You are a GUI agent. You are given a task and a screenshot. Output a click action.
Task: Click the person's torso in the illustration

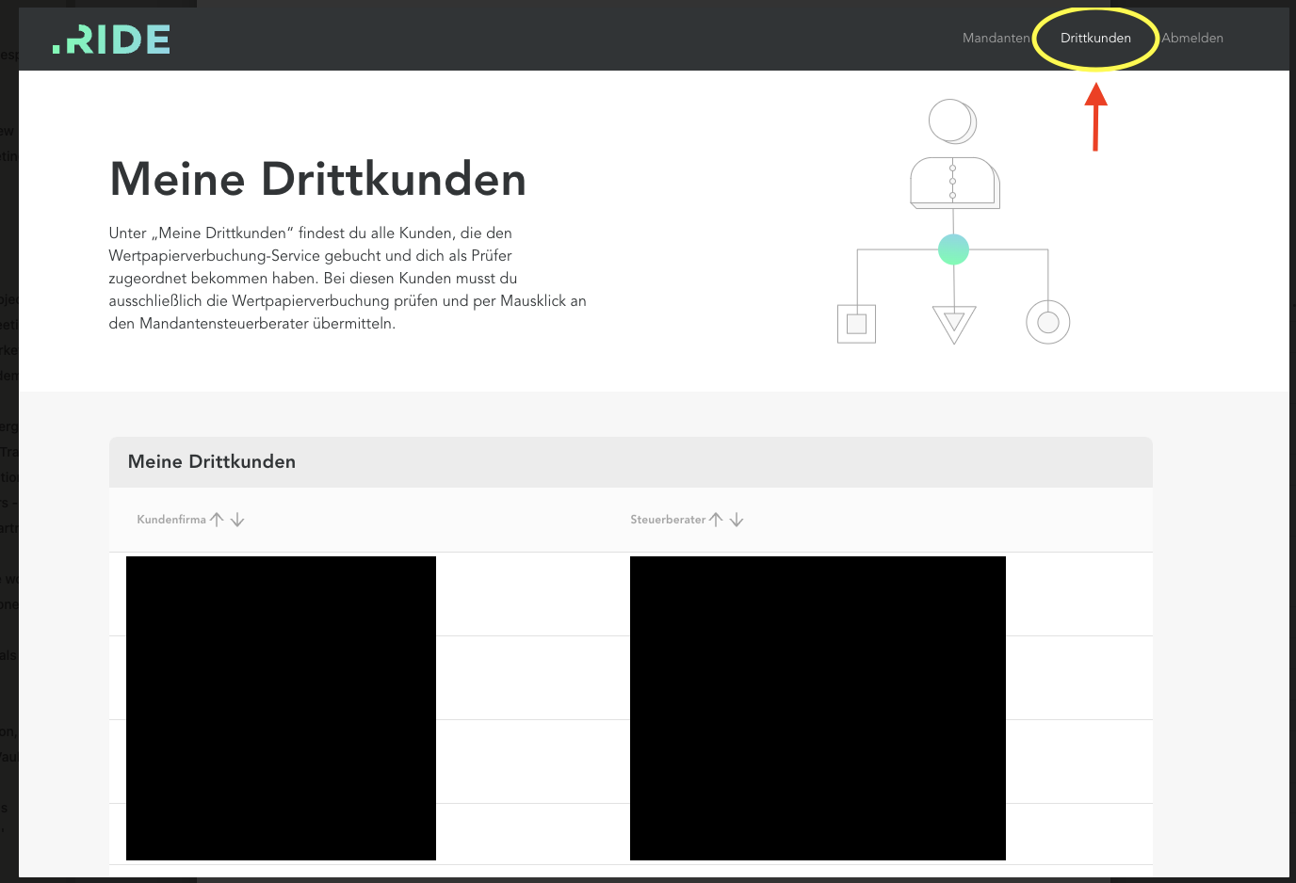pos(953,182)
